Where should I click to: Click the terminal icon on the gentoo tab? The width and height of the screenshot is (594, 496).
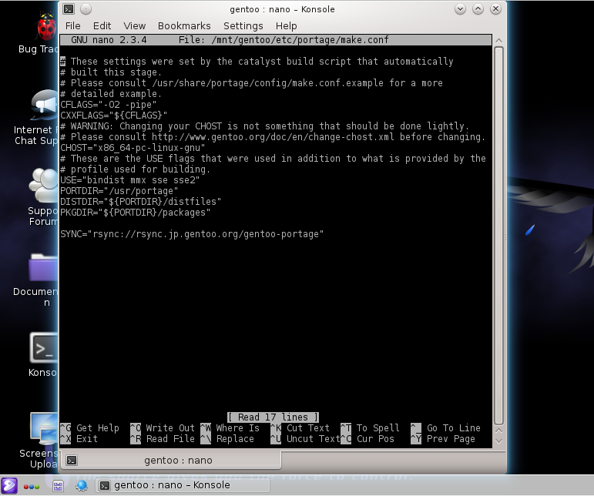[71, 461]
